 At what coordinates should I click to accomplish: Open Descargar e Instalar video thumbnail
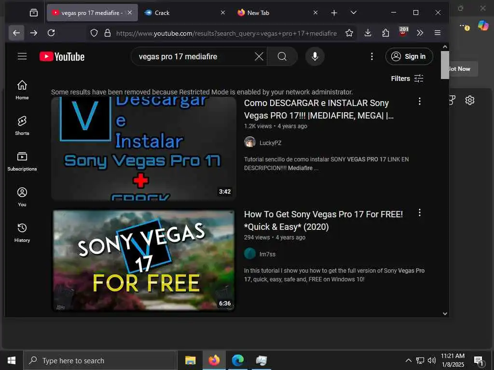pos(144,148)
